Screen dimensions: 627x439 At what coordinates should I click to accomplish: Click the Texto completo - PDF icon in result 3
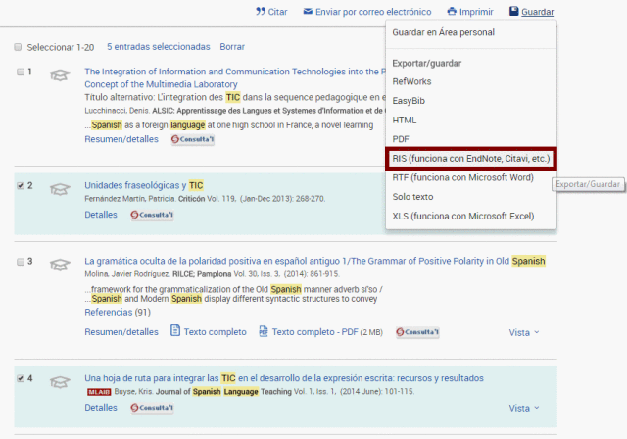point(264,332)
